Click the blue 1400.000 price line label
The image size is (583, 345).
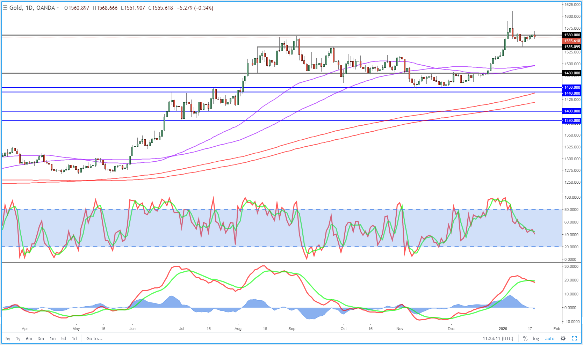click(x=572, y=111)
